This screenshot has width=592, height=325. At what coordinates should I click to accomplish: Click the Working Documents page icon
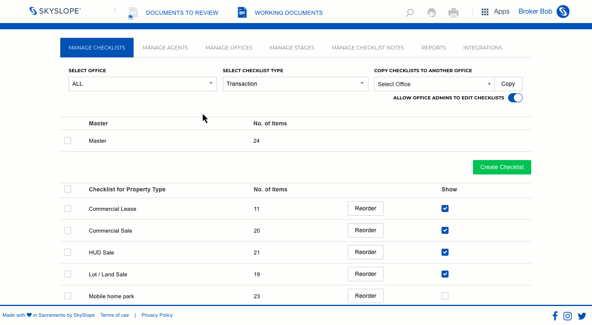click(242, 12)
